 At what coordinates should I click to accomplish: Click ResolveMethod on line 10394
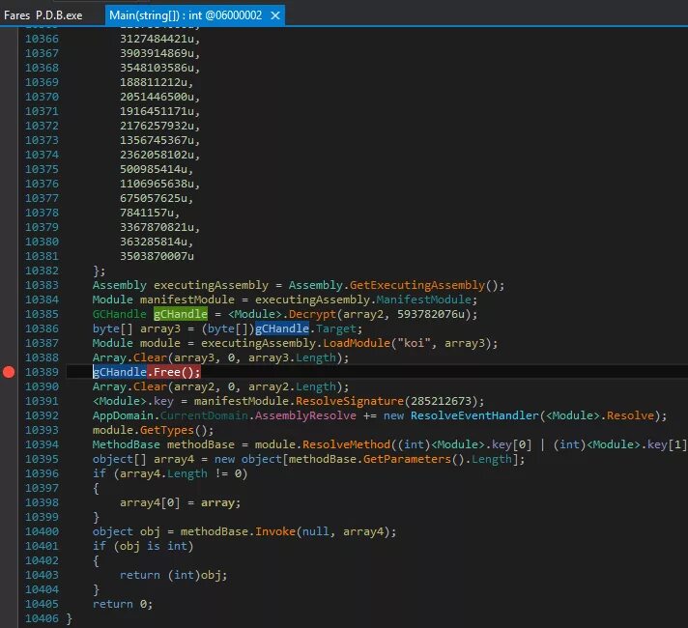tap(346, 444)
